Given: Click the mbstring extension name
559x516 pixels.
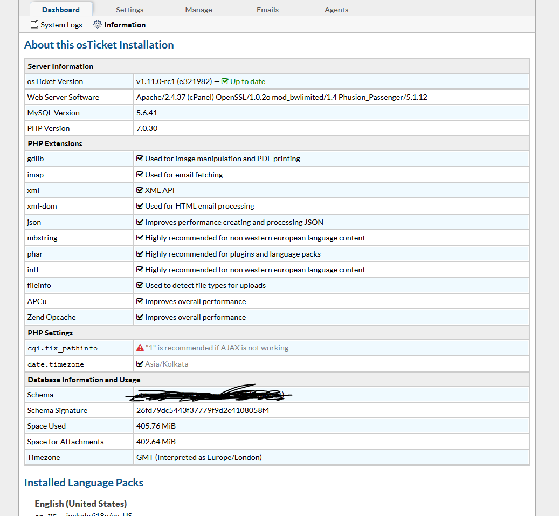Looking at the screenshot, I should (x=42, y=238).
